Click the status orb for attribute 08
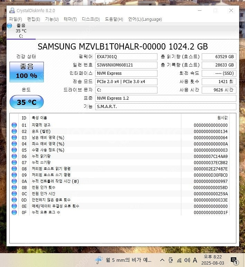245x267 pixels. click(14, 169)
